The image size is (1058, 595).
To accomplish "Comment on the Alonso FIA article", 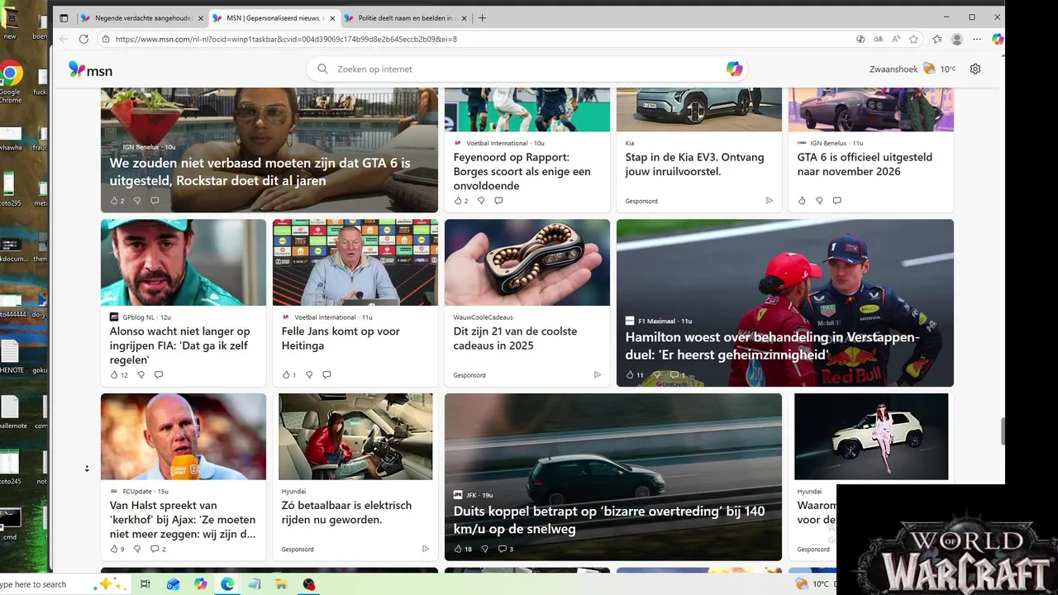I will pos(159,374).
